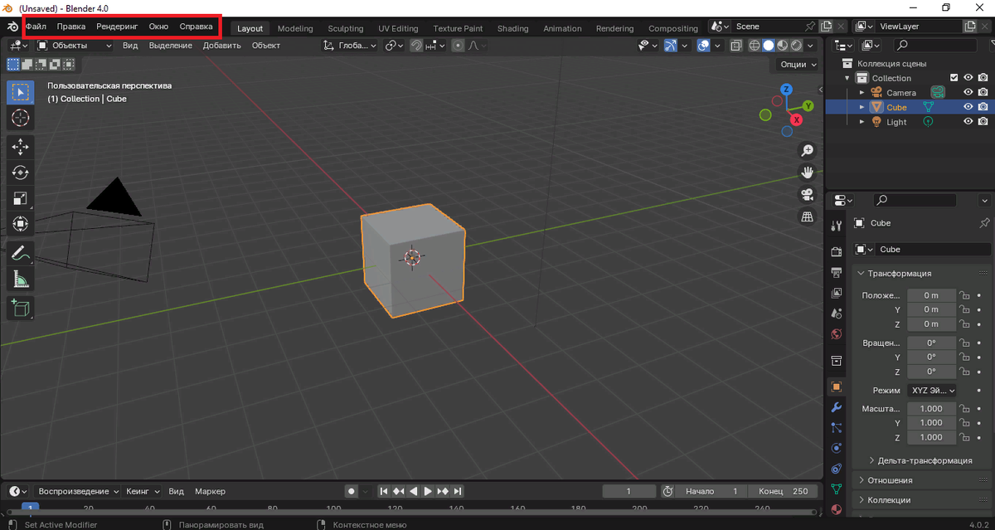
Task: Play the animation forward
Action: tap(428, 491)
